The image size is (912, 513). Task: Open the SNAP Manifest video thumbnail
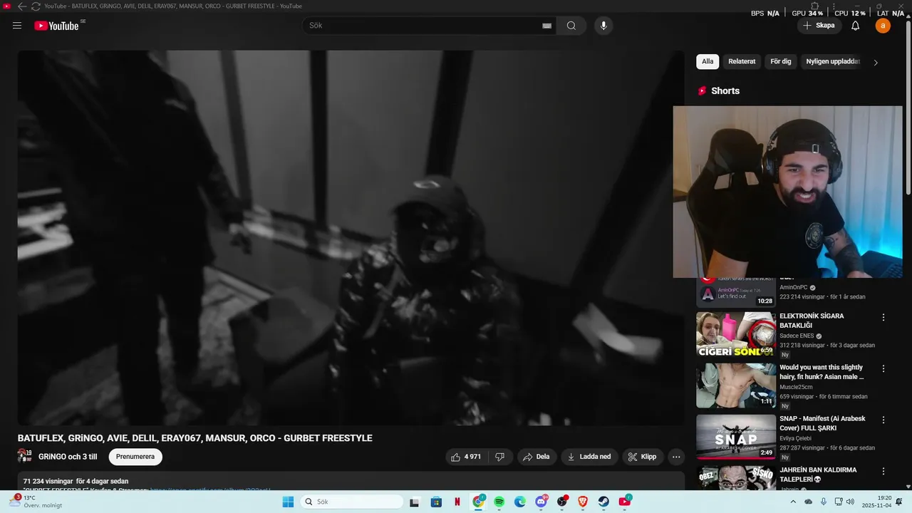[x=736, y=437]
